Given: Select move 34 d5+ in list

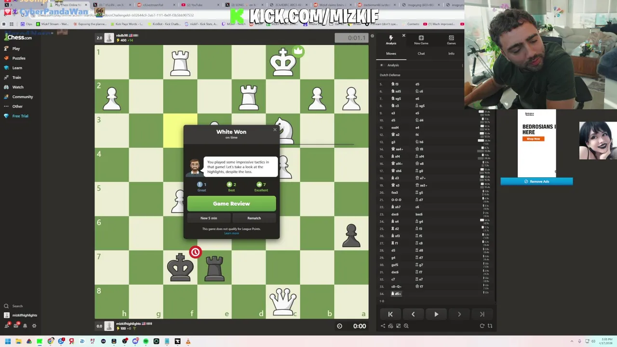Looking at the screenshot, I should [x=396, y=294].
